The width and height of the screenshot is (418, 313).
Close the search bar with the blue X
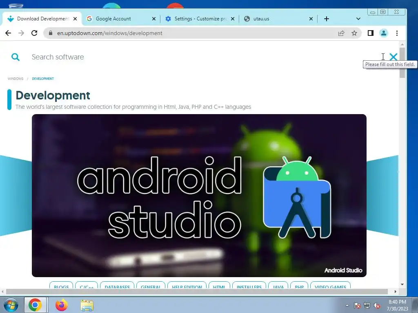(x=393, y=57)
